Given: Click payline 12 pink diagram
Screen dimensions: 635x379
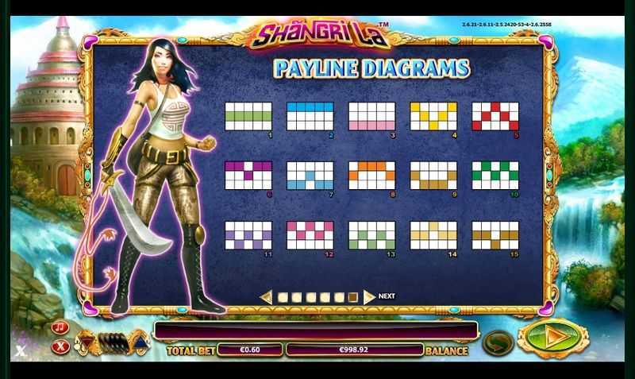Looking at the screenshot, I should click(310, 235).
